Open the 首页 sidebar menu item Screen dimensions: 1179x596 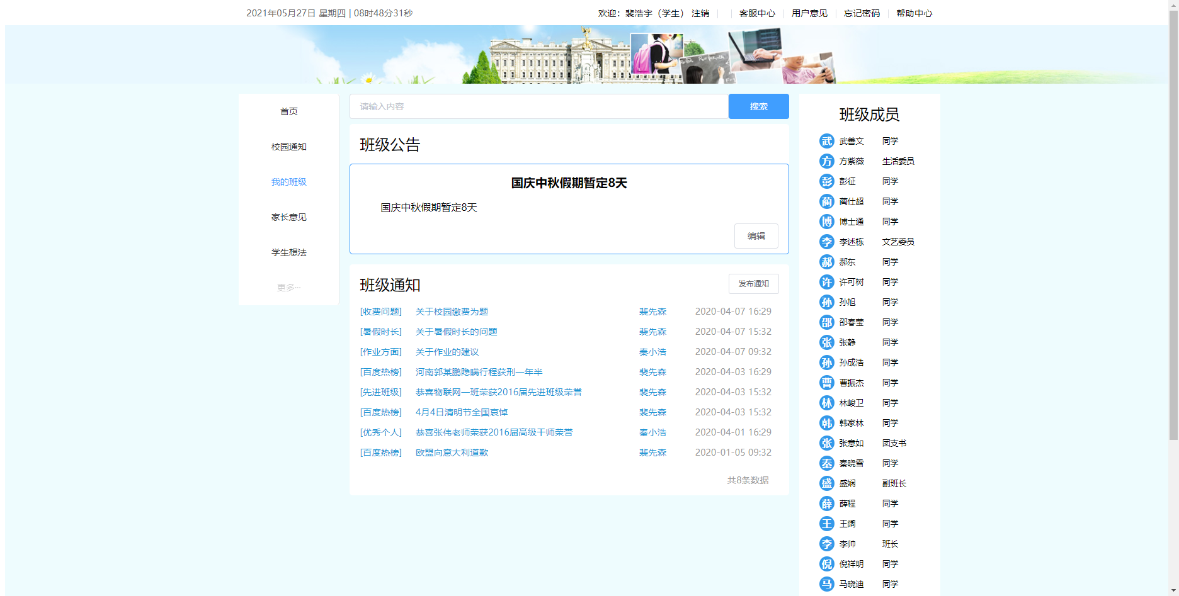[288, 111]
